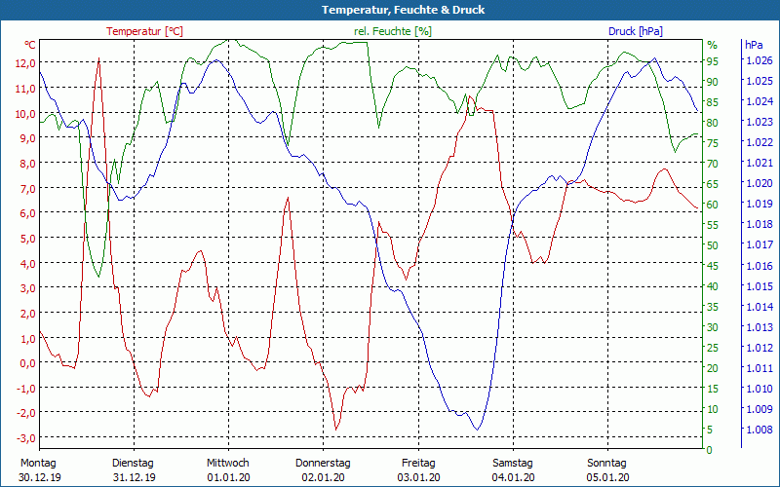Click the '75' humidity axis value
This screenshot has width=780, height=487.
point(713,143)
